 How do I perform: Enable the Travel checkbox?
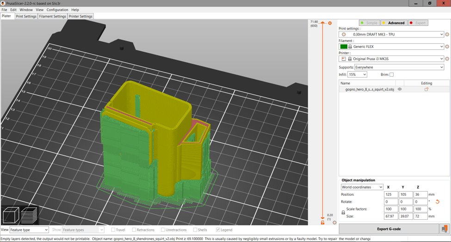(x=113, y=230)
